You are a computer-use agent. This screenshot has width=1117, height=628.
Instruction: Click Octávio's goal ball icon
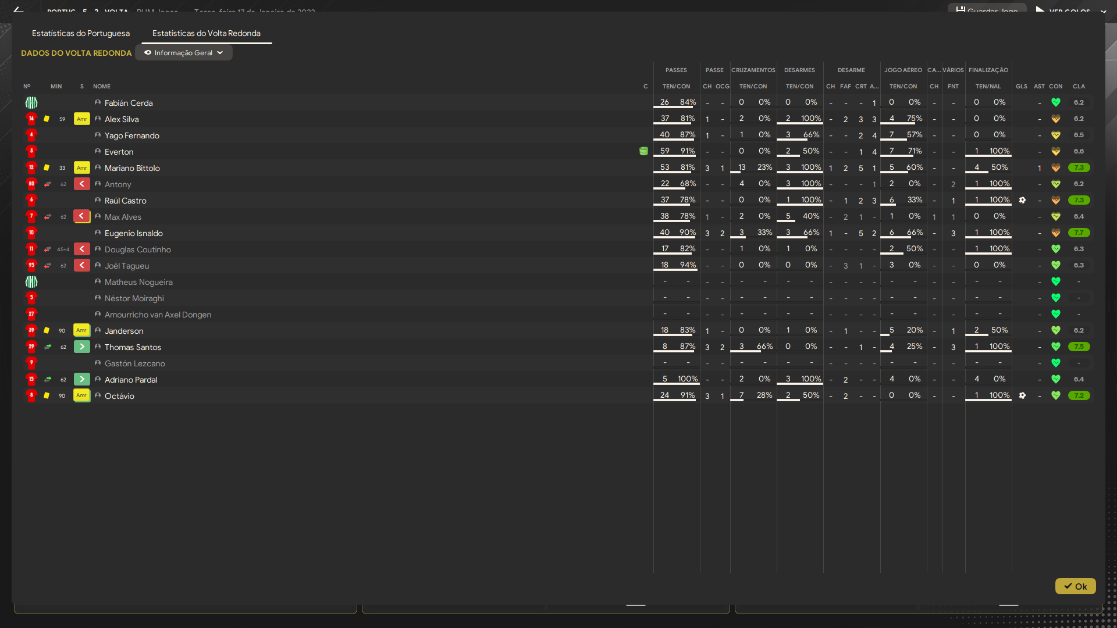click(x=1022, y=395)
